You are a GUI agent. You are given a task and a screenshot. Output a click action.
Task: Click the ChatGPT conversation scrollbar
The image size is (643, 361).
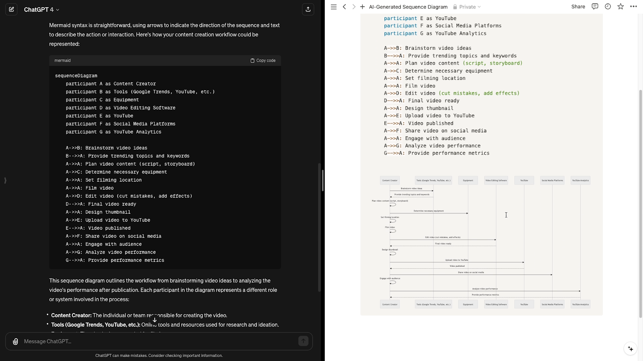(x=320, y=227)
